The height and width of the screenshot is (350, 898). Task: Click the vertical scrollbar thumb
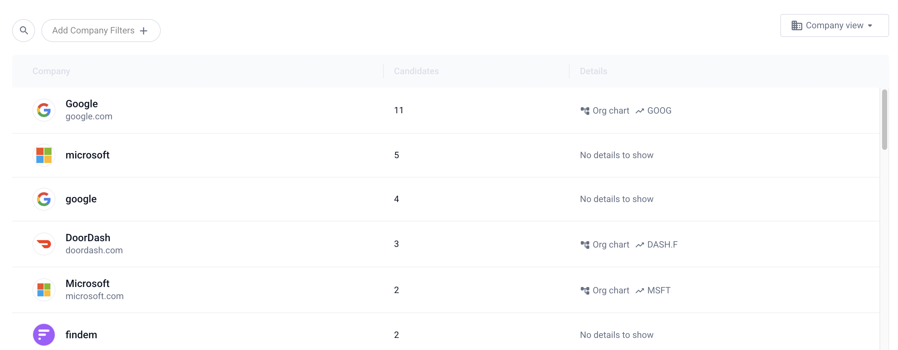(884, 119)
